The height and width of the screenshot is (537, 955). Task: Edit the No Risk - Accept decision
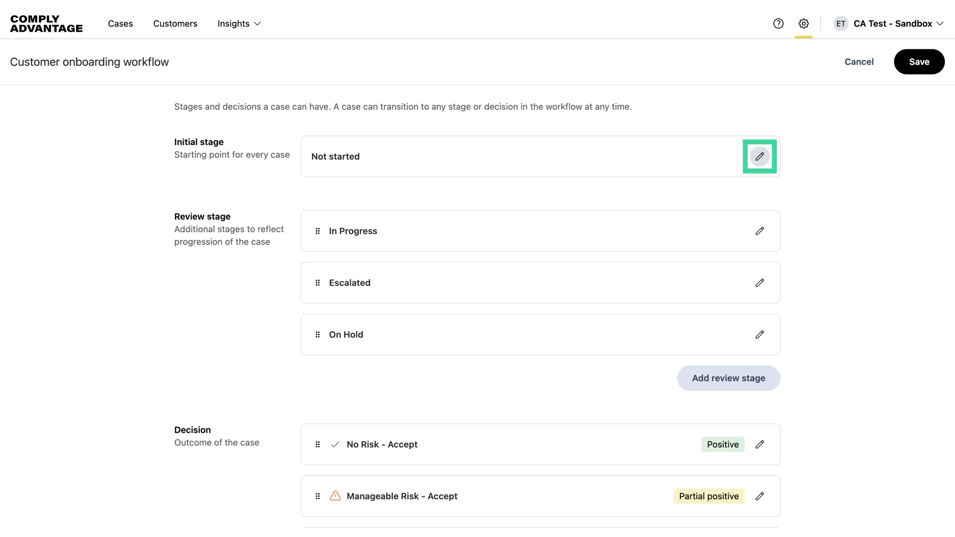click(x=760, y=445)
